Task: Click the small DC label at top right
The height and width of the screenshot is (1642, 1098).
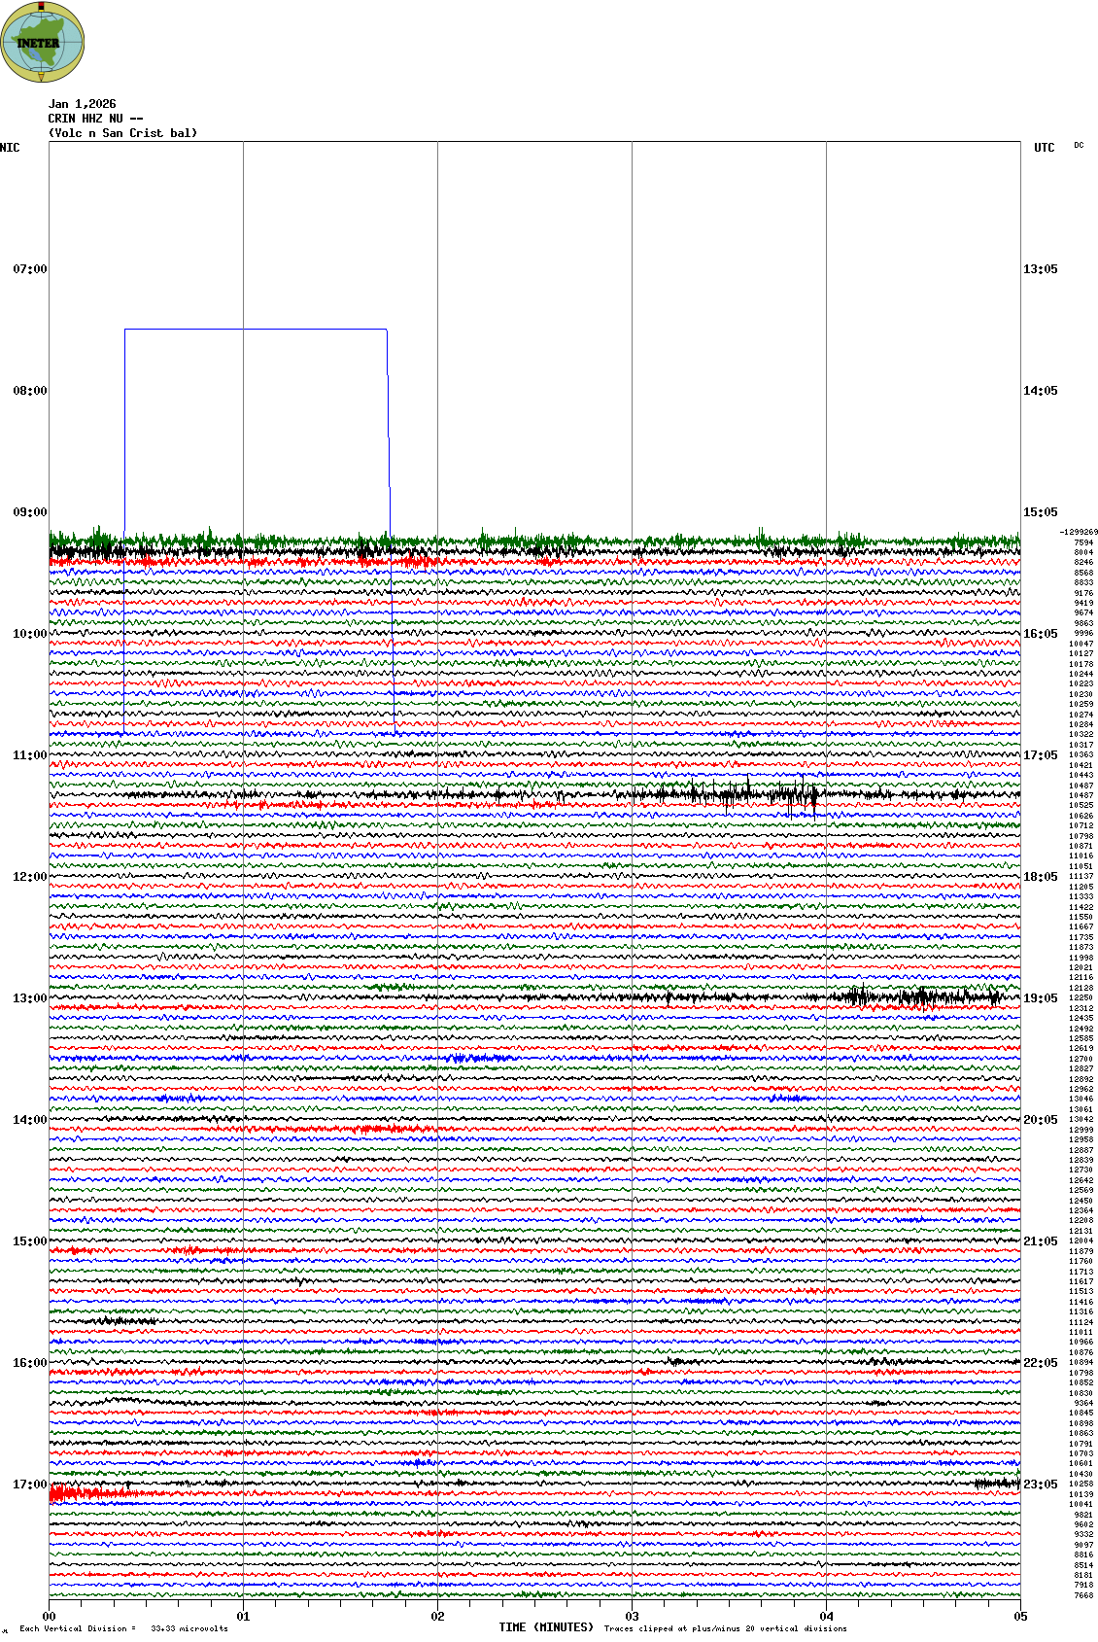Action: pyautogui.click(x=1079, y=146)
